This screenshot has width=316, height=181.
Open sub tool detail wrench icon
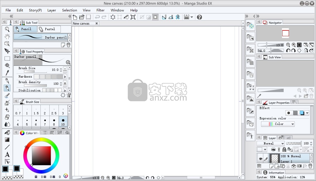click(69, 95)
